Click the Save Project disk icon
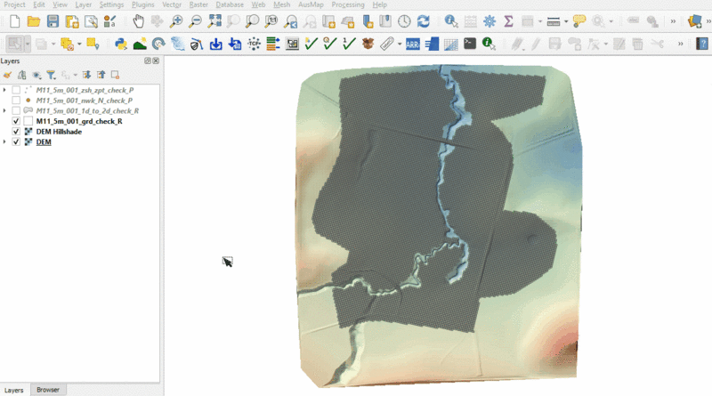 53,20
